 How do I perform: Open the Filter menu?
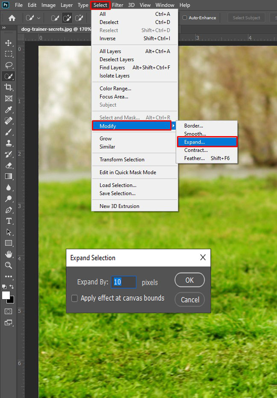pos(118,5)
